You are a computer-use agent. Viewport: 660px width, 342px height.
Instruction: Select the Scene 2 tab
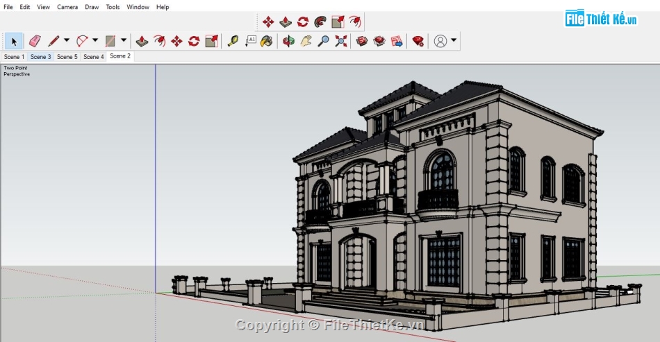coord(120,56)
